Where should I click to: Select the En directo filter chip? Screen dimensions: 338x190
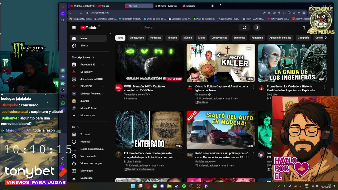[240, 38]
